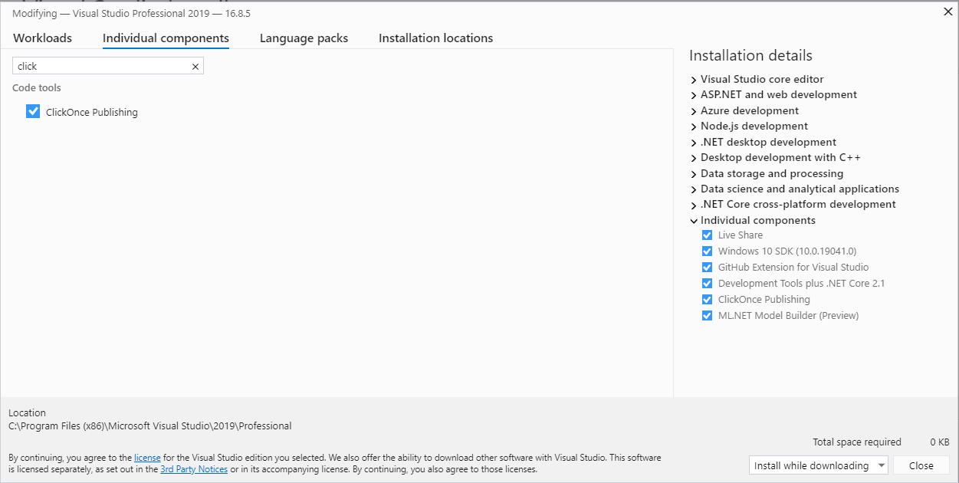
Task: Select the Individual components tab
Action: tap(166, 38)
